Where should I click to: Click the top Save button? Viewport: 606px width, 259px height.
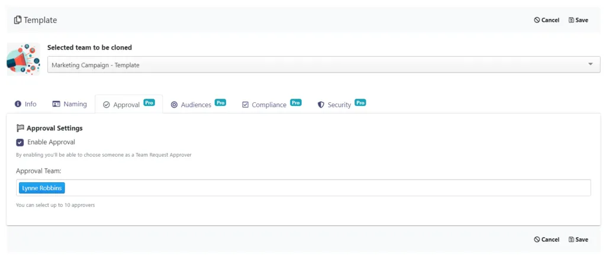[x=578, y=20]
